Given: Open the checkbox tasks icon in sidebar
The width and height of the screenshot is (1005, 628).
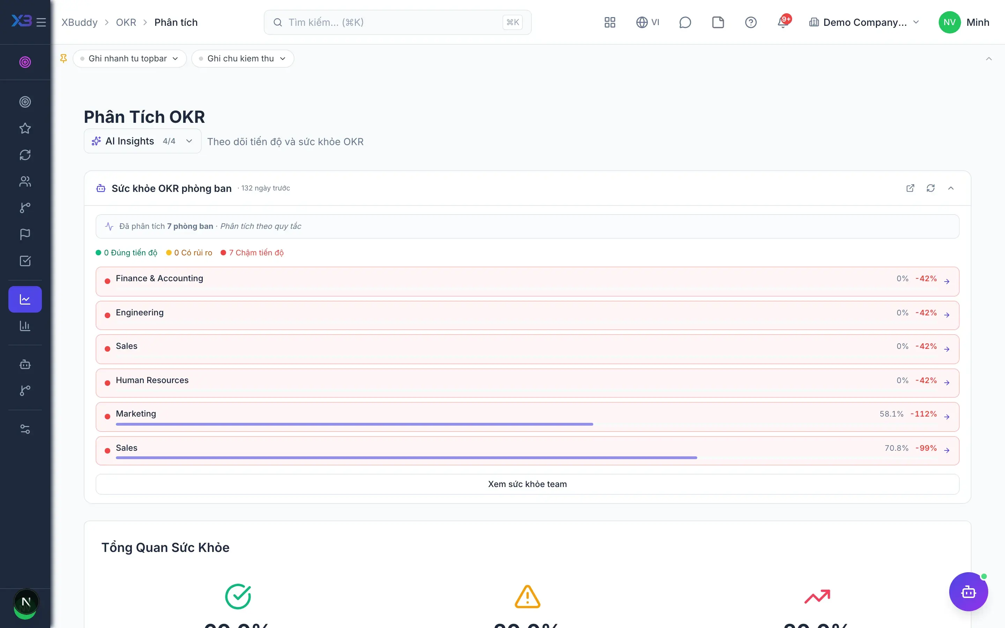Looking at the screenshot, I should (x=25, y=261).
